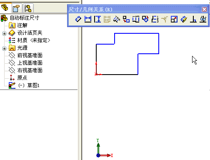
Task: Switch to the ConfigurationManager tab
Action: [x=28, y=8]
